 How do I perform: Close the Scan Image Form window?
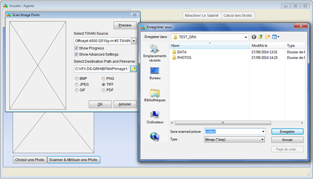pos(135,15)
